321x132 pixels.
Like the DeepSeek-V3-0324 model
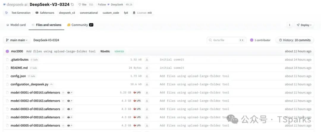click(x=83, y=4)
